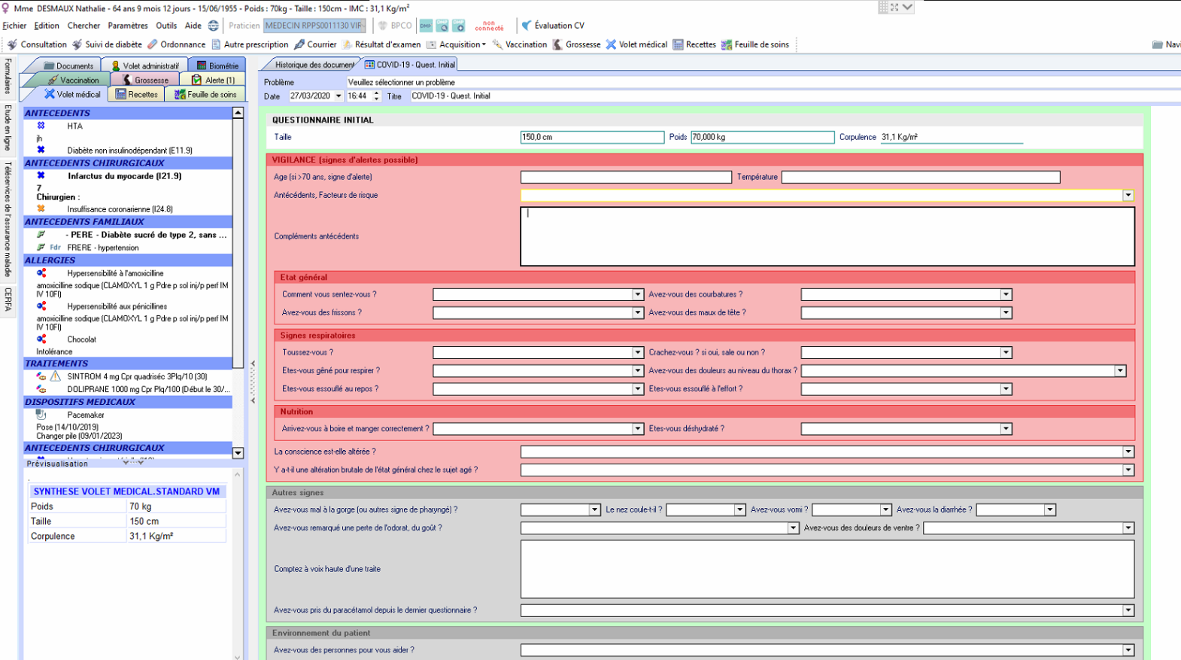Click the first DMP icon in the toolbar
The height and width of the screenshot is (660, 1181).
[426, 26]
